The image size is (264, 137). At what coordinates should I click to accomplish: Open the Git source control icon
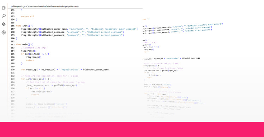pos(4,24)
